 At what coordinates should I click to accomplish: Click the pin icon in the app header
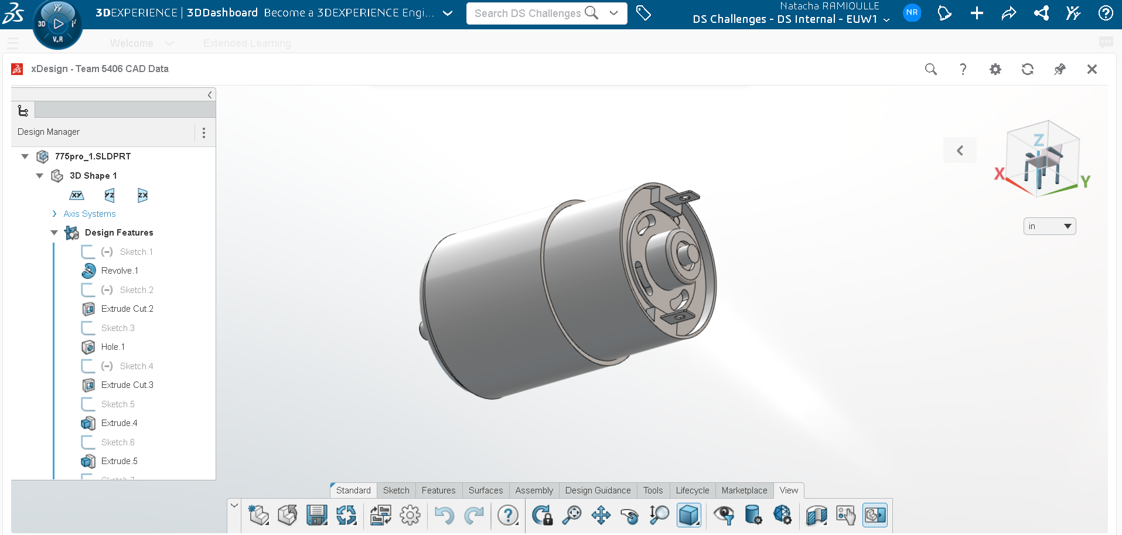pos(1060,69)
